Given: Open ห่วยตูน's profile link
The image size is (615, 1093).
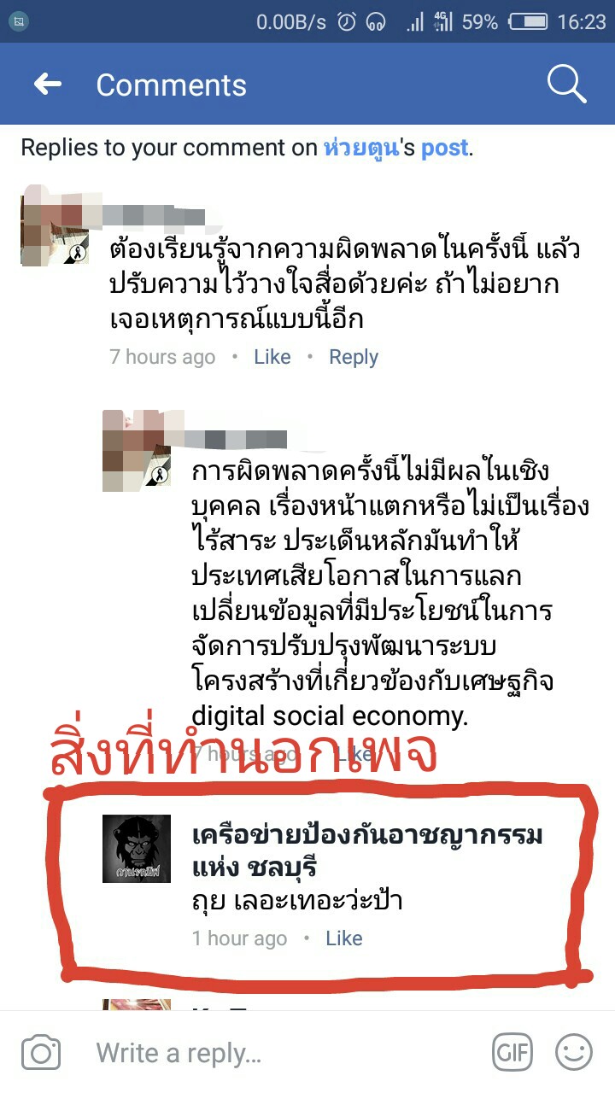Looking at the screenshot, I should point(361,147).
